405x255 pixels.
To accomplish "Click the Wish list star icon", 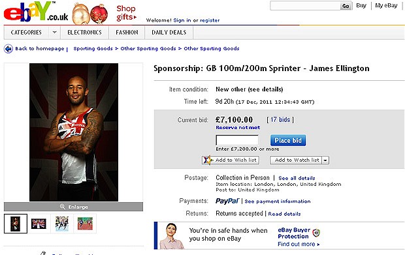I will [207, 160].
